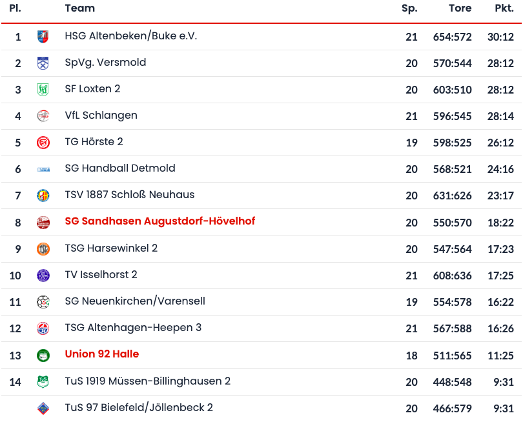Click the TuS 97 Bielefeld/Jöllenbeck 2 crest
Image resolution: width=523 pixels, height=422 pixels.
[43, 408]
